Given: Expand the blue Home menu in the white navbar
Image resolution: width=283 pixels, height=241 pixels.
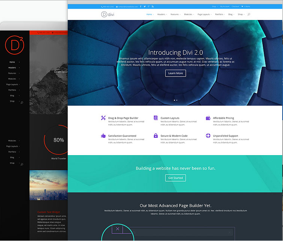Looking at the screenshot, I should [150, 14].
